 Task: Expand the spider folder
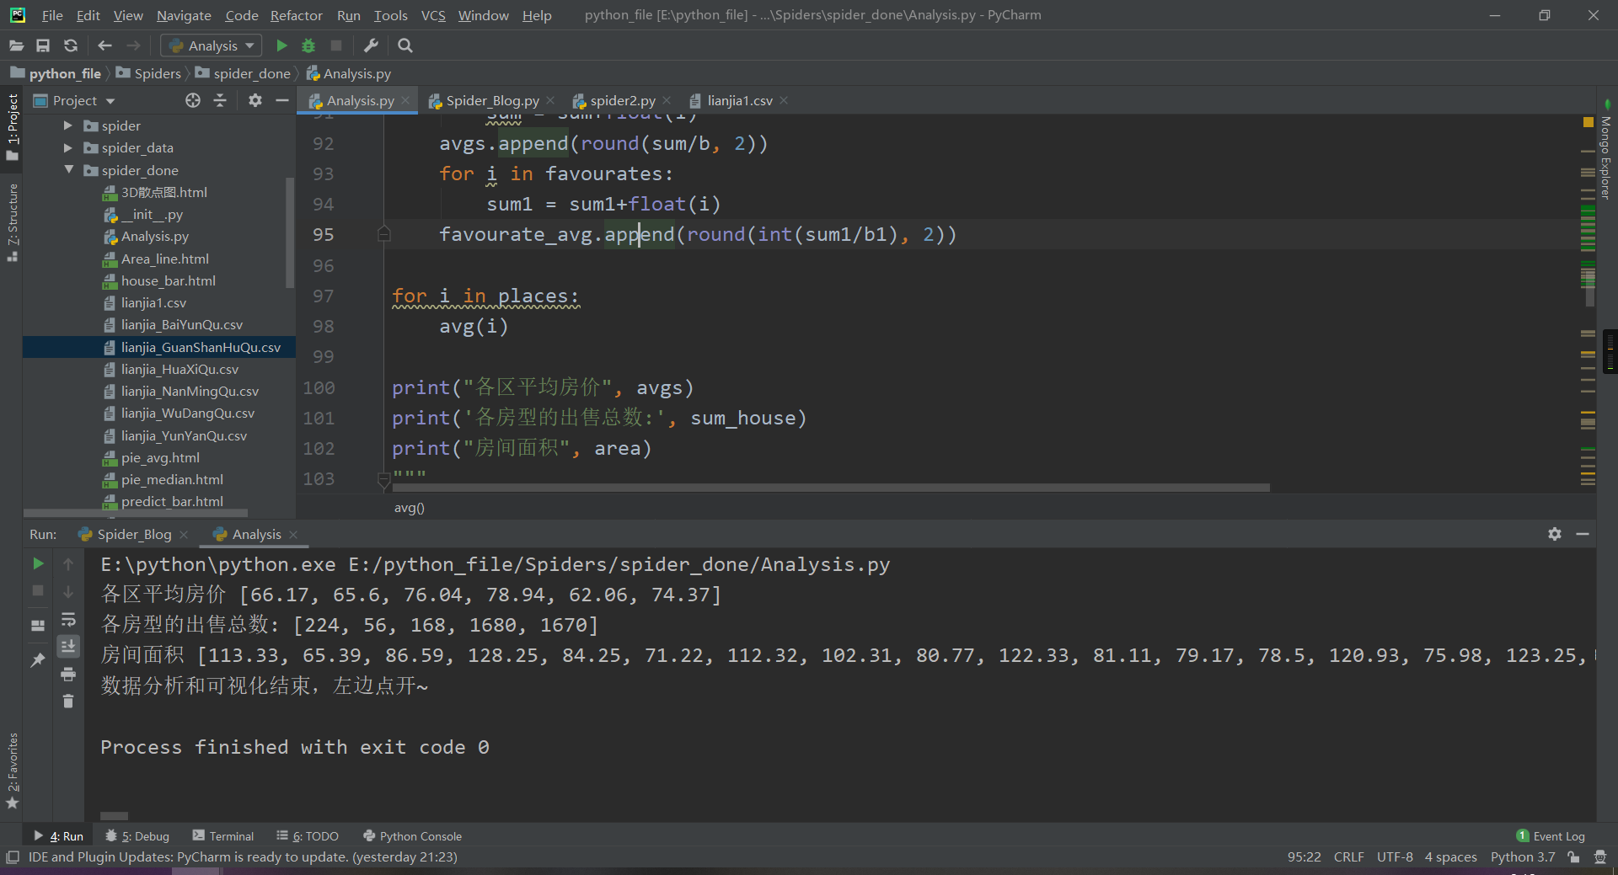click(68, 125)
